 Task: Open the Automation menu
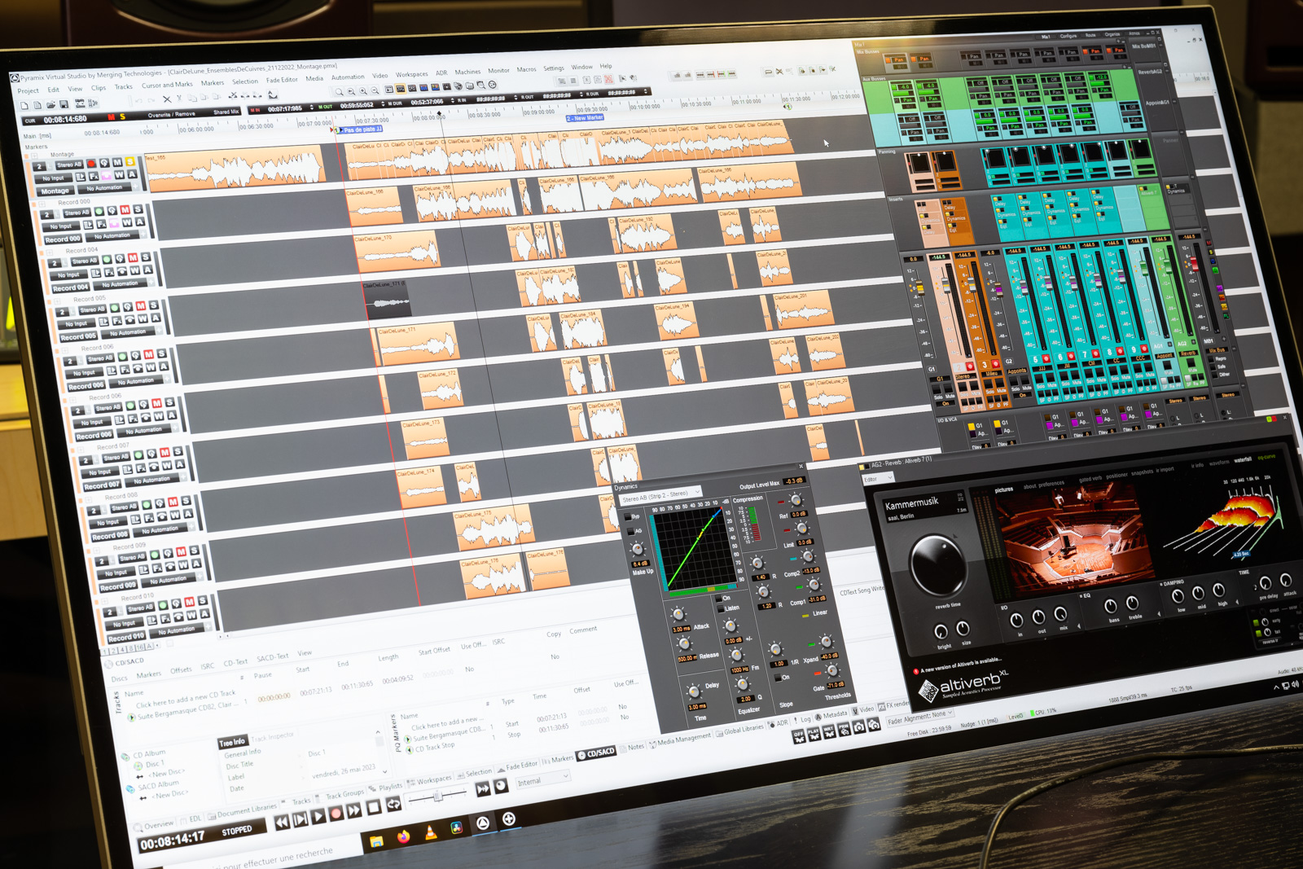(x=348, y=77)
